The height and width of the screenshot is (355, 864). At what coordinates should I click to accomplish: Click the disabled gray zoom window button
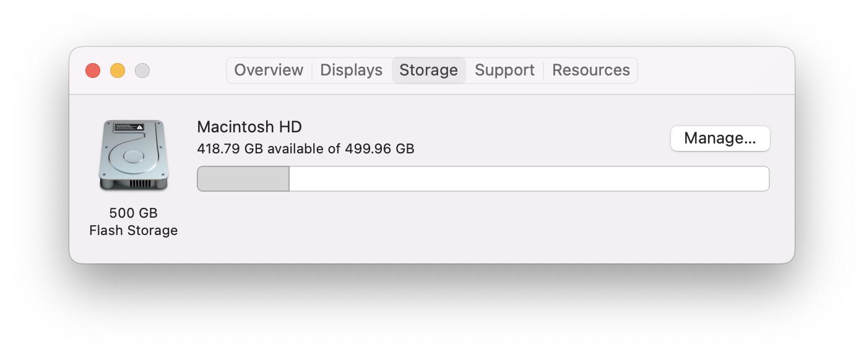point(142,71)
